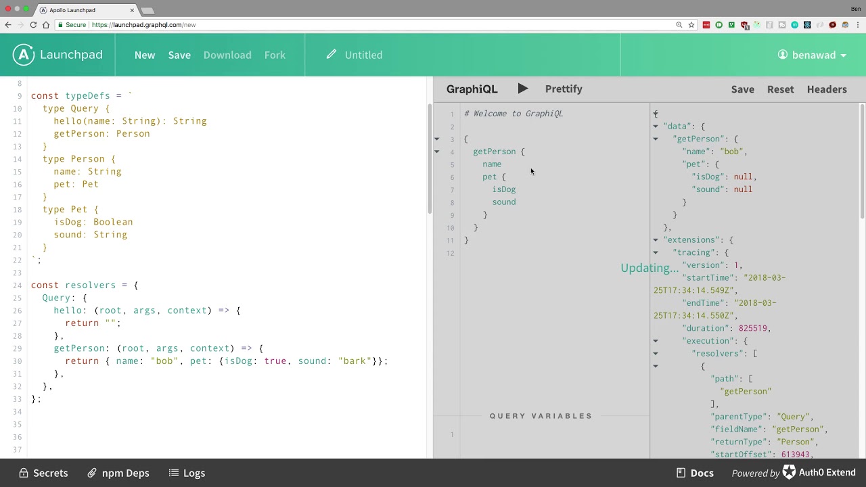This screenshot has width=866, height=487.
Task: Open the Headers button in GraphiQL
Action: point(827,89)
